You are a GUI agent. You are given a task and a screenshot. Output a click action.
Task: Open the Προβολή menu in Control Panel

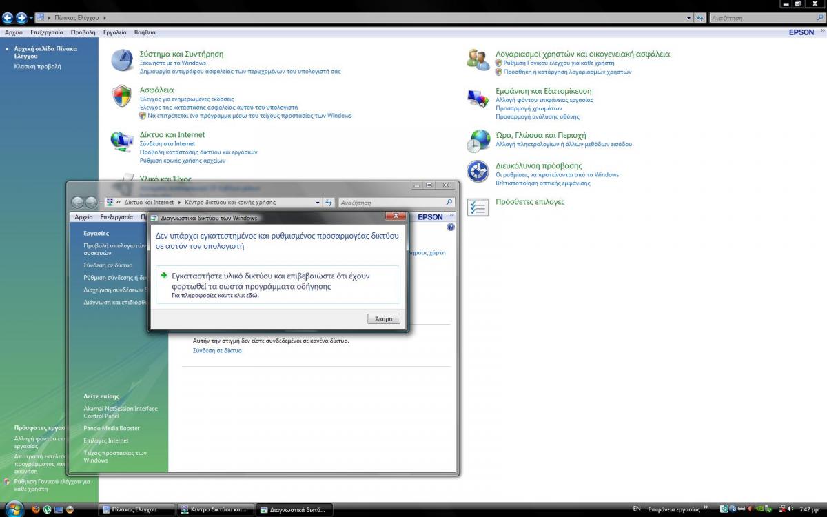[x=83, y=32]
